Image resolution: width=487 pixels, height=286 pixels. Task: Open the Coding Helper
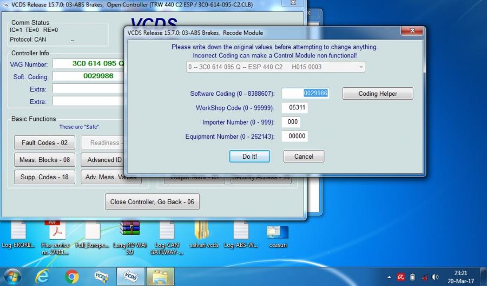coord(377,94)
